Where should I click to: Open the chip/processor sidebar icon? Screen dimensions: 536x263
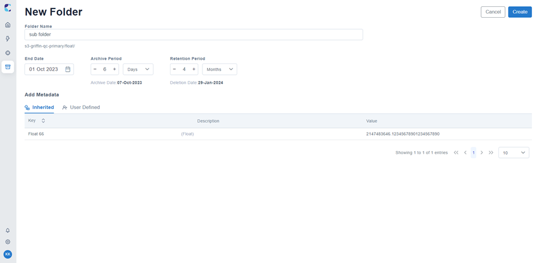click(x=7, y=53)
